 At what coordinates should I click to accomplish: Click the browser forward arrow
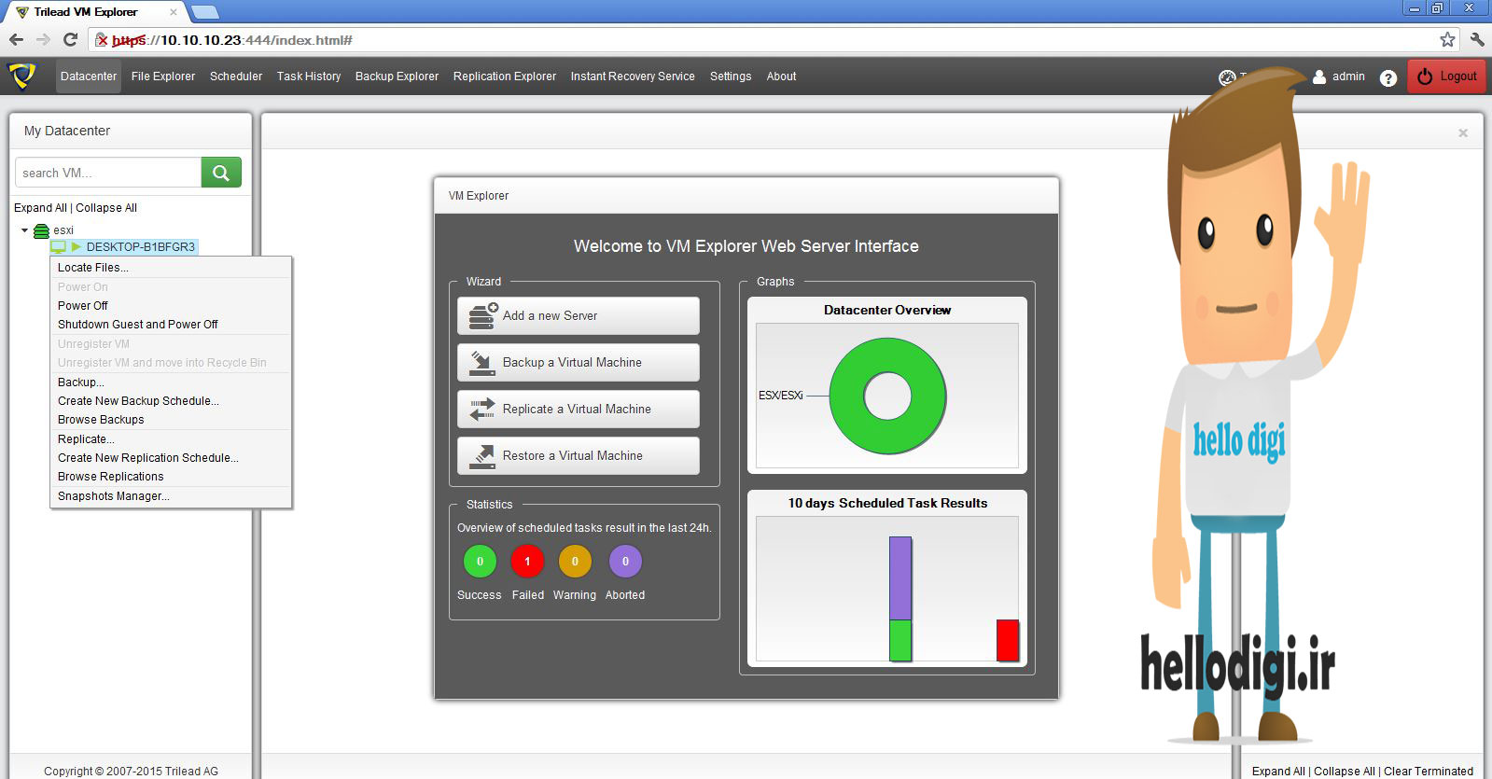(43, 39)
